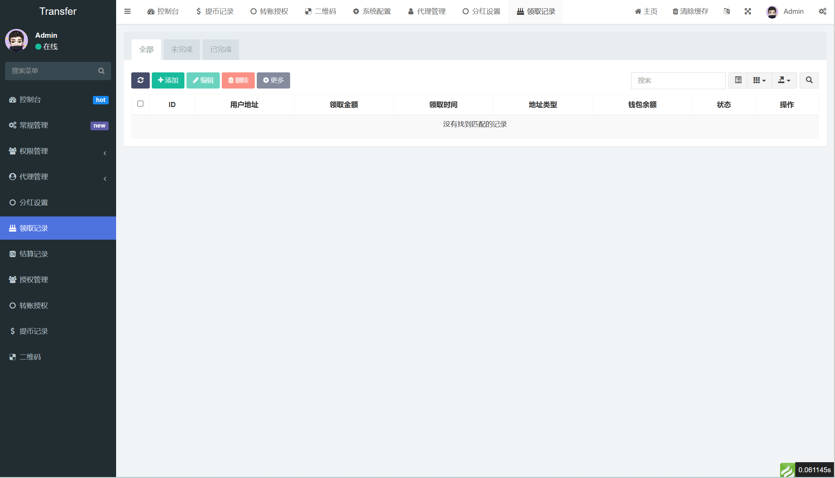Open 授权管理 in the sidebar
This screenshot has height=478, width=835.
click(58, 280)
